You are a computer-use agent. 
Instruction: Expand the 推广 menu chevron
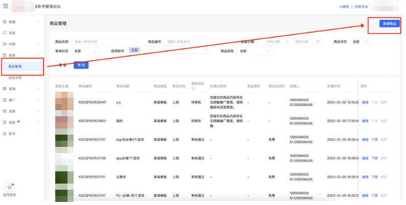click(38, 100)
